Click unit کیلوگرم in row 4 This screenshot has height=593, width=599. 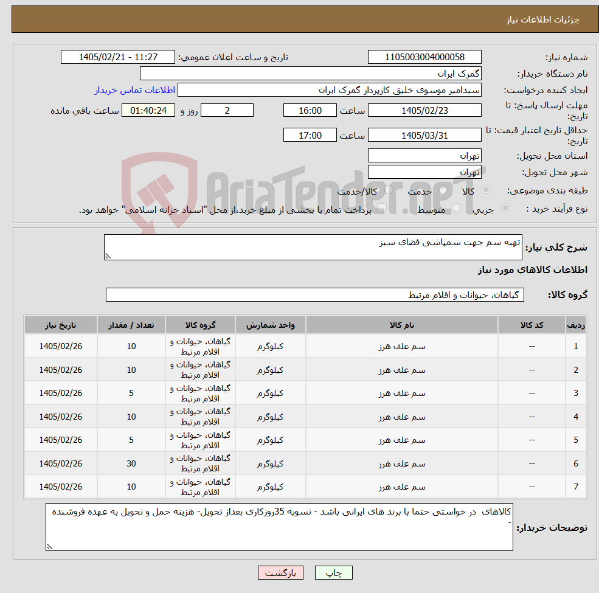click(x=270, y=417)
